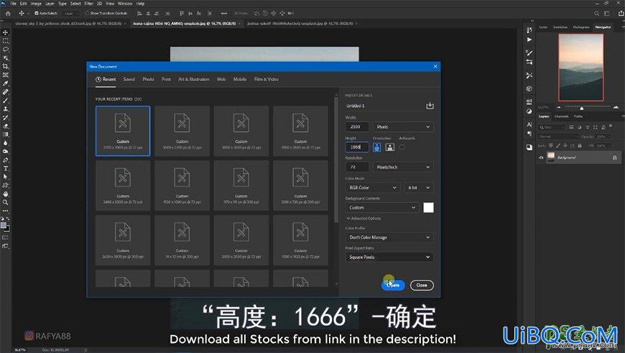This screenshot has height=353, width=625.
Task: Select the Eraser tool
Action: tap(6, 126)
